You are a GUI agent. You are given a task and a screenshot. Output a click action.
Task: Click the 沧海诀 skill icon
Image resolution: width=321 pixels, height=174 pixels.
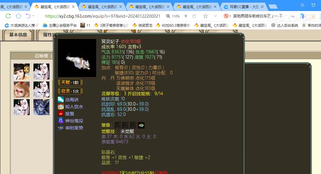[61, 100]
